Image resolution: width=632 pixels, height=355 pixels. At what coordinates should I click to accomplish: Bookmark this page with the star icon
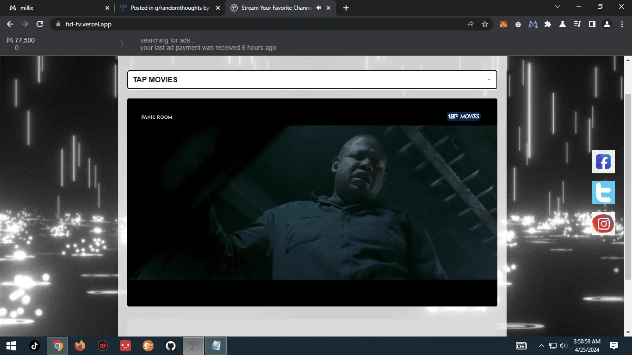coord(485,24)
